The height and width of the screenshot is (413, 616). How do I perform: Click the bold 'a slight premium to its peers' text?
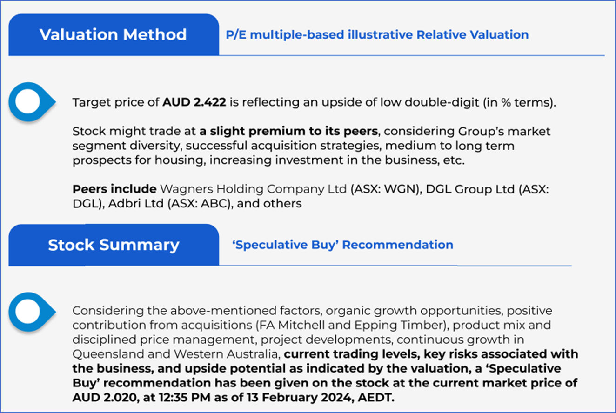[288, 131]
